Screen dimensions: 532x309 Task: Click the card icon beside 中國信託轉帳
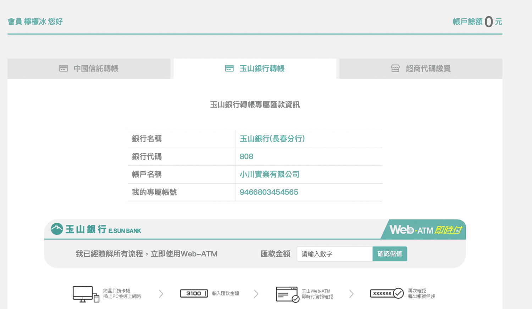(x=63, y=68)
